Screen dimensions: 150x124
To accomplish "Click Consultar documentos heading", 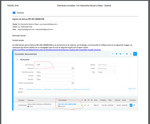I will coord(25,54).
